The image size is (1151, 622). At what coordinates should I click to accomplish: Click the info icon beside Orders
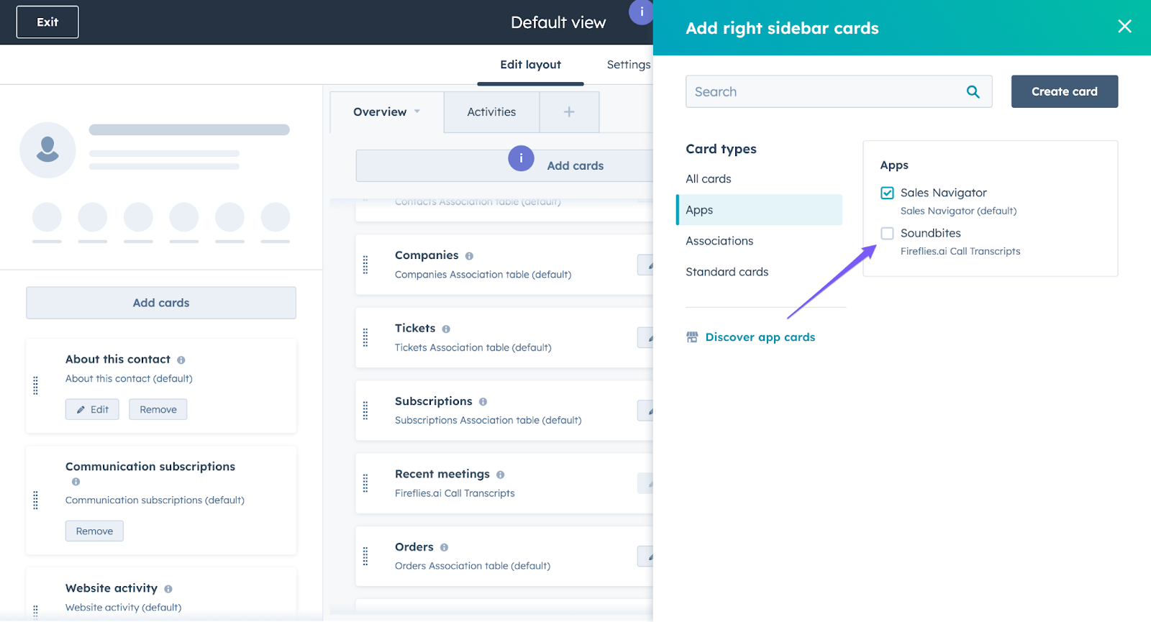pyautogui.click(x=444, y=548)
